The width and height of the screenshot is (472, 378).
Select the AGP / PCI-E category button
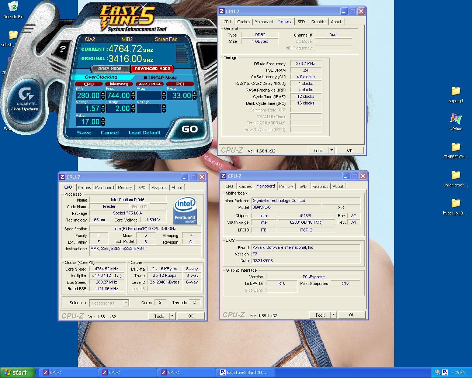(x=150, y=84)
